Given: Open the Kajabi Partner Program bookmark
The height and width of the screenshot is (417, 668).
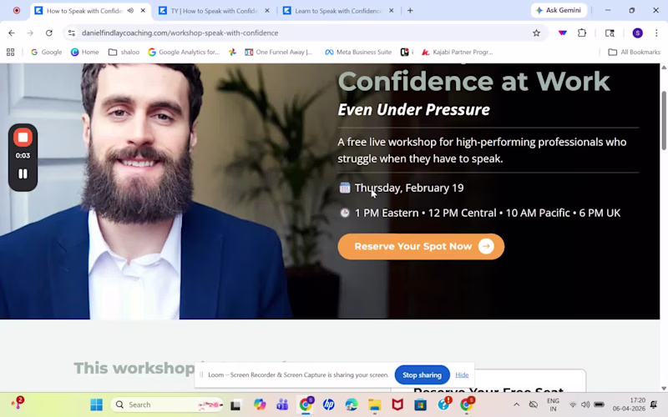Looking at the screenshot, I should click(457, 52).
